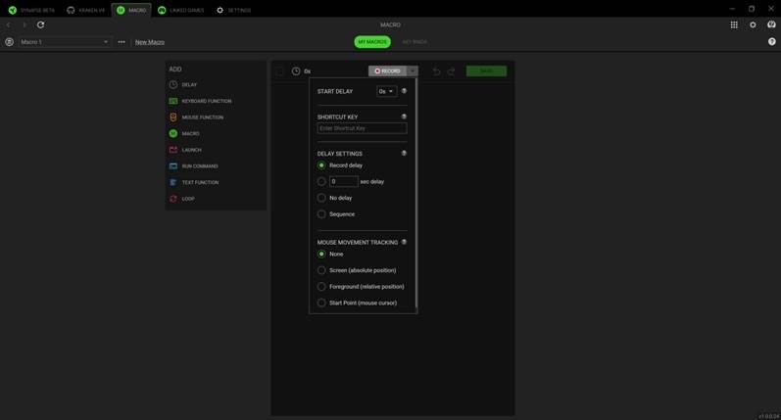Click the red Loop icon
The height and width of the screenshot is (420, 781).
(x=173, y=199)
